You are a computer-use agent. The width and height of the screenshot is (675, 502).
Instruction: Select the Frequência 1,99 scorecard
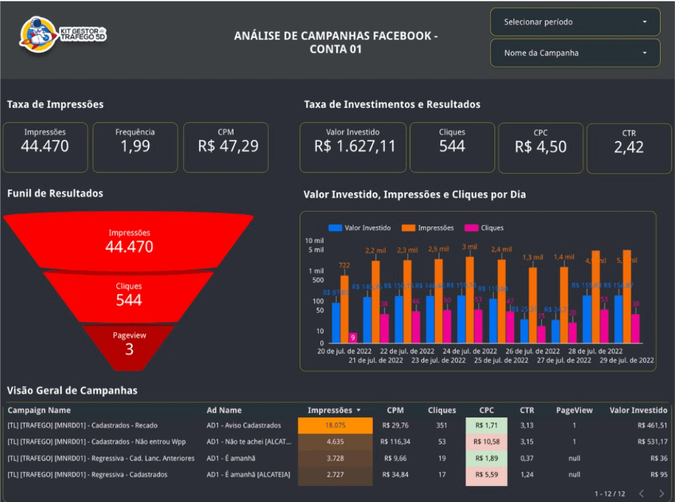[135, 147]
